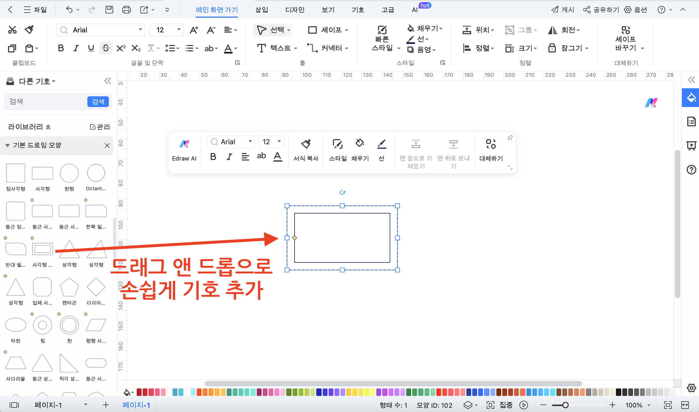Click the symbol search input field
This screenshot has height=412, width=699.
coord(46,102)
